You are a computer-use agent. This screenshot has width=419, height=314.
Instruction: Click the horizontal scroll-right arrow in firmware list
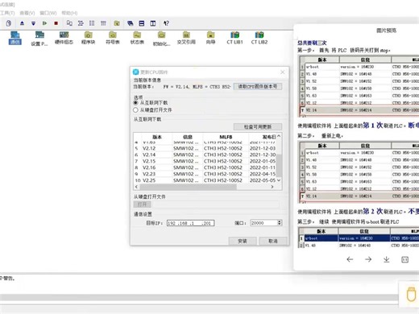[x=272, y=187]
